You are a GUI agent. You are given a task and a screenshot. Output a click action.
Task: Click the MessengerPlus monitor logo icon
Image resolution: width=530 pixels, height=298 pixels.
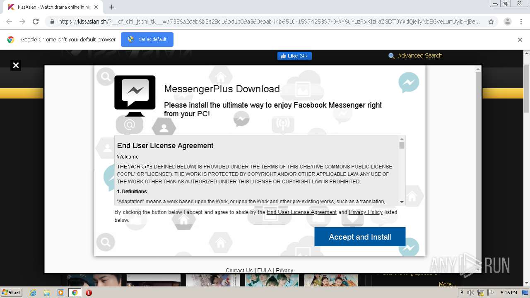click(x=135, y=96)
